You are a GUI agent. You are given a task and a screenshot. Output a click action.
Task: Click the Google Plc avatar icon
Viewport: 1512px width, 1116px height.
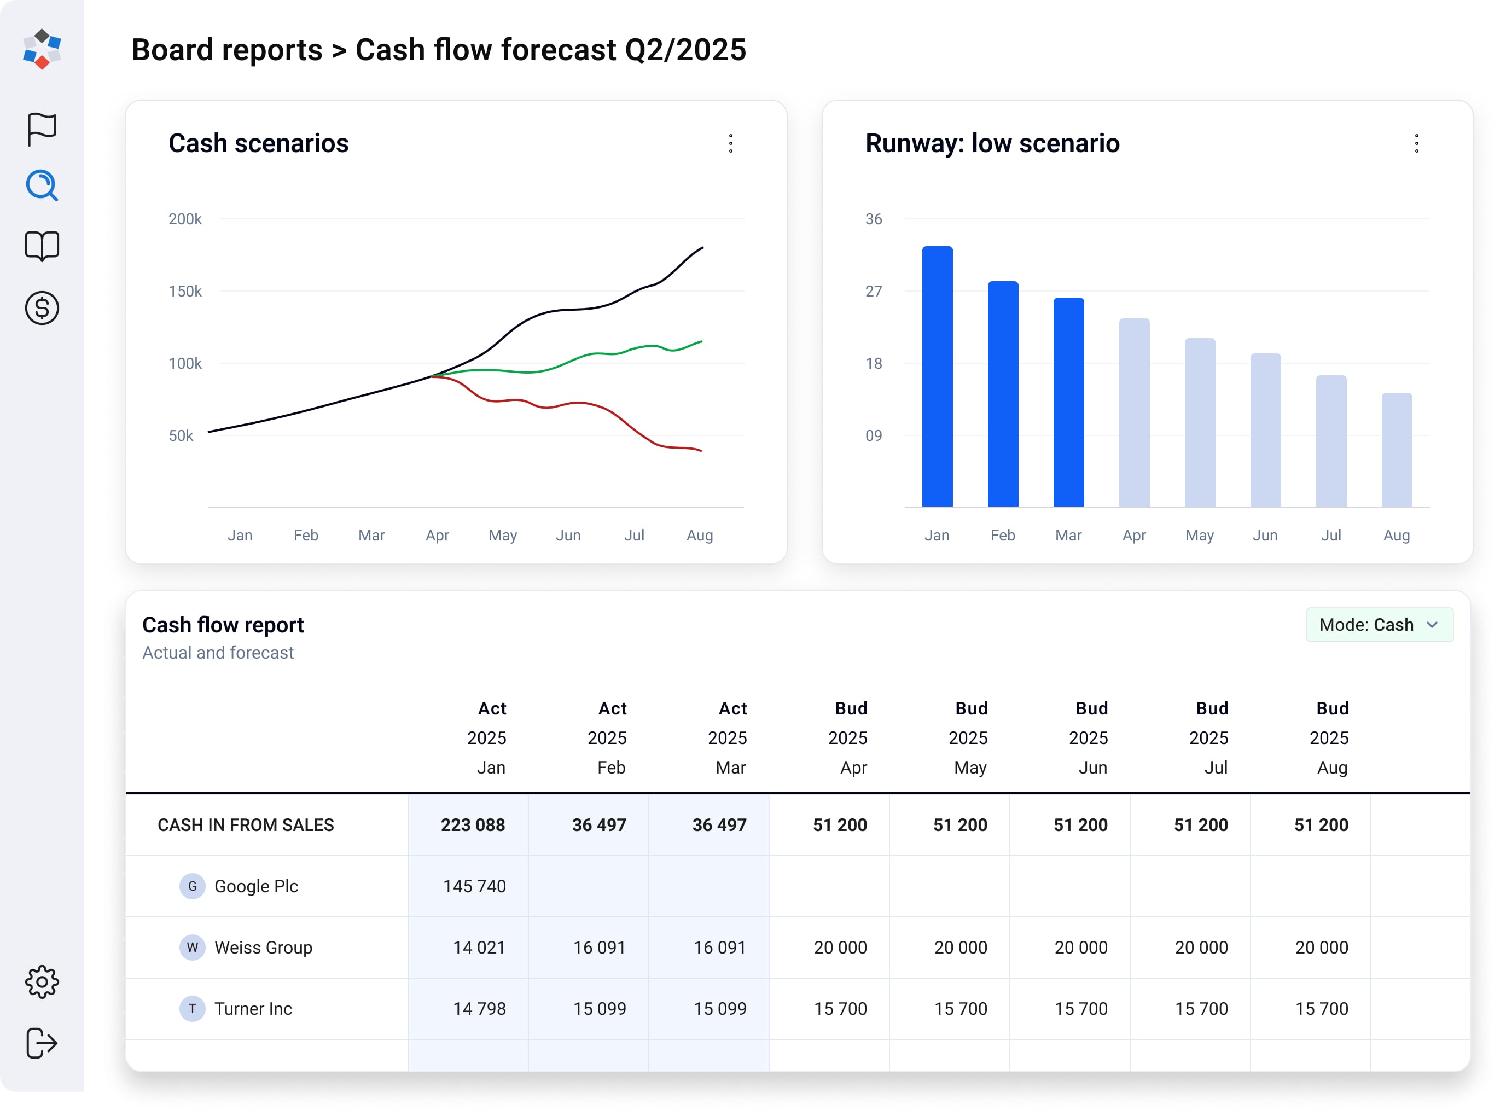click(x=193, y=886)
